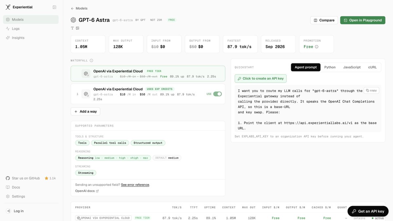Click the star count 1.1k
Screen dimensions: 393x221
[50, 178]
